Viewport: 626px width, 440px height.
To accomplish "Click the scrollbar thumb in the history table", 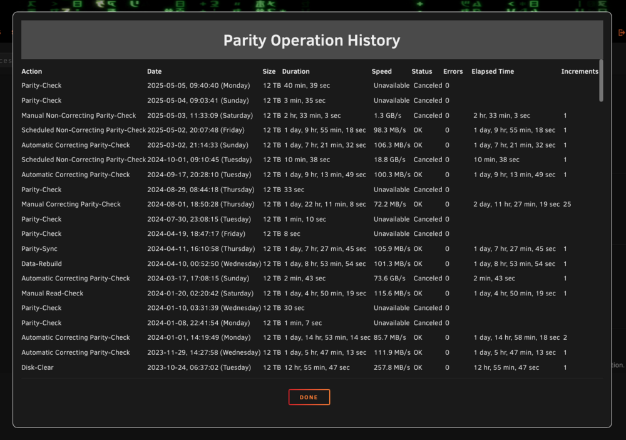I will tap(601, 80).
